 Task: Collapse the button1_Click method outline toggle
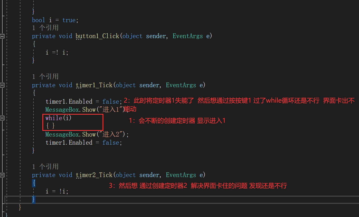click(x=2, y=36)
